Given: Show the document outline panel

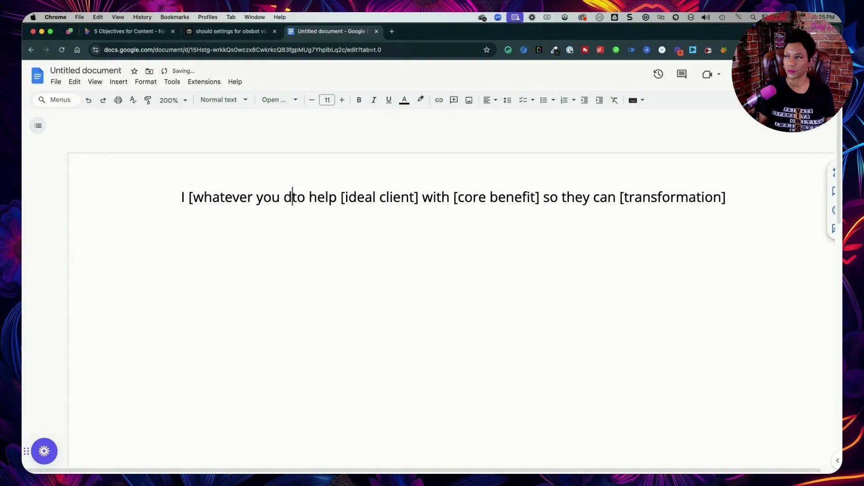Looking at the screenshot, I should (x=38, y=126).
